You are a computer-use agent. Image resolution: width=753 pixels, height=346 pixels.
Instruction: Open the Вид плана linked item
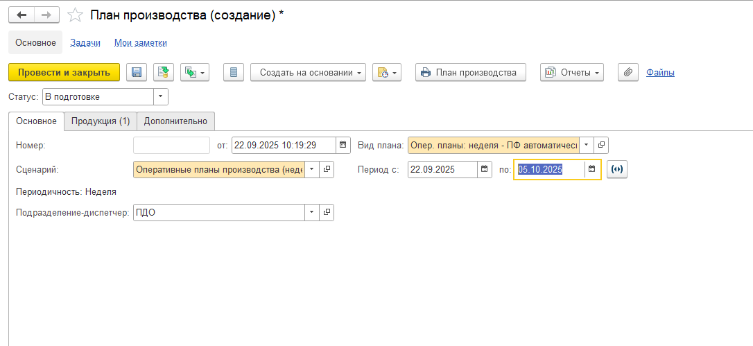tap(601, 146)
